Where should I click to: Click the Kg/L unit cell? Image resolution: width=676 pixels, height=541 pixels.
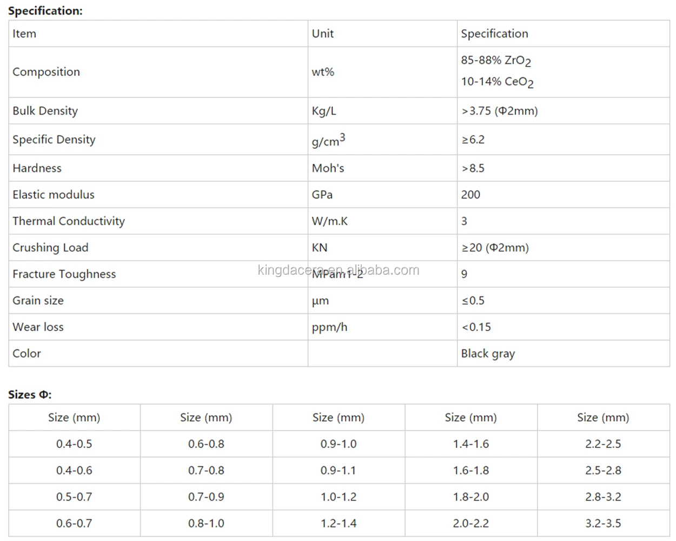(x=323, y=111)
